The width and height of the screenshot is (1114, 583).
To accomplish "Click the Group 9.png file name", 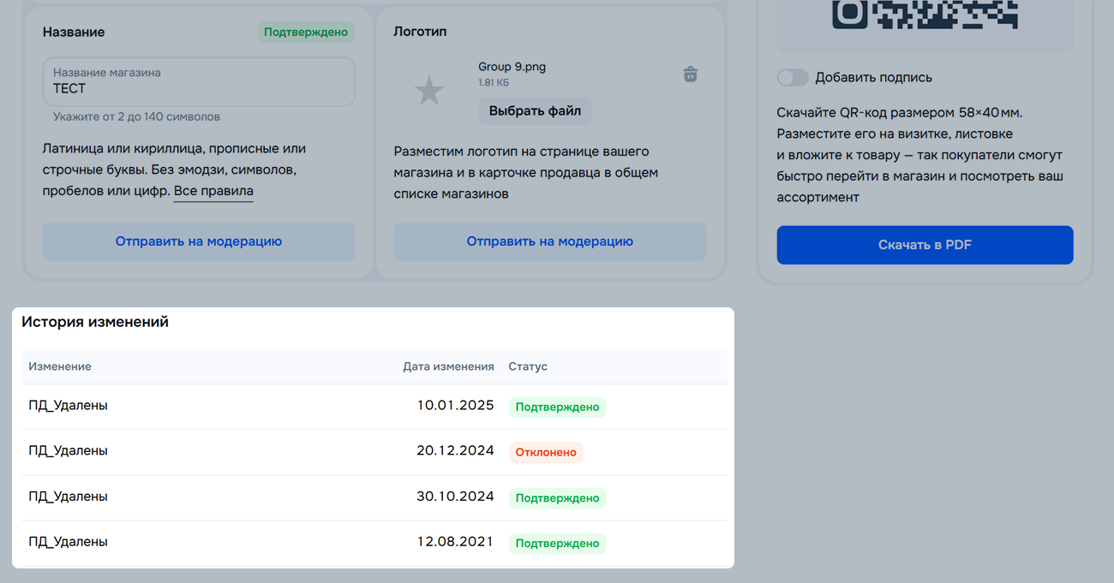I will (512, 68).
